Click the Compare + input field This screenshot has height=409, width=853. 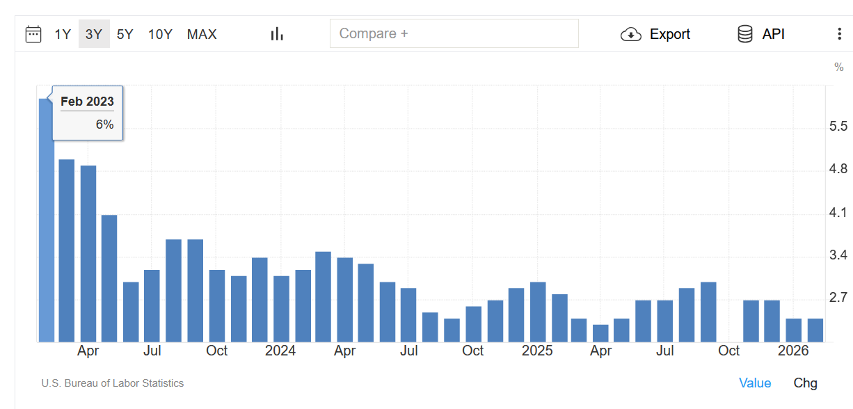[x=454, y=33]
